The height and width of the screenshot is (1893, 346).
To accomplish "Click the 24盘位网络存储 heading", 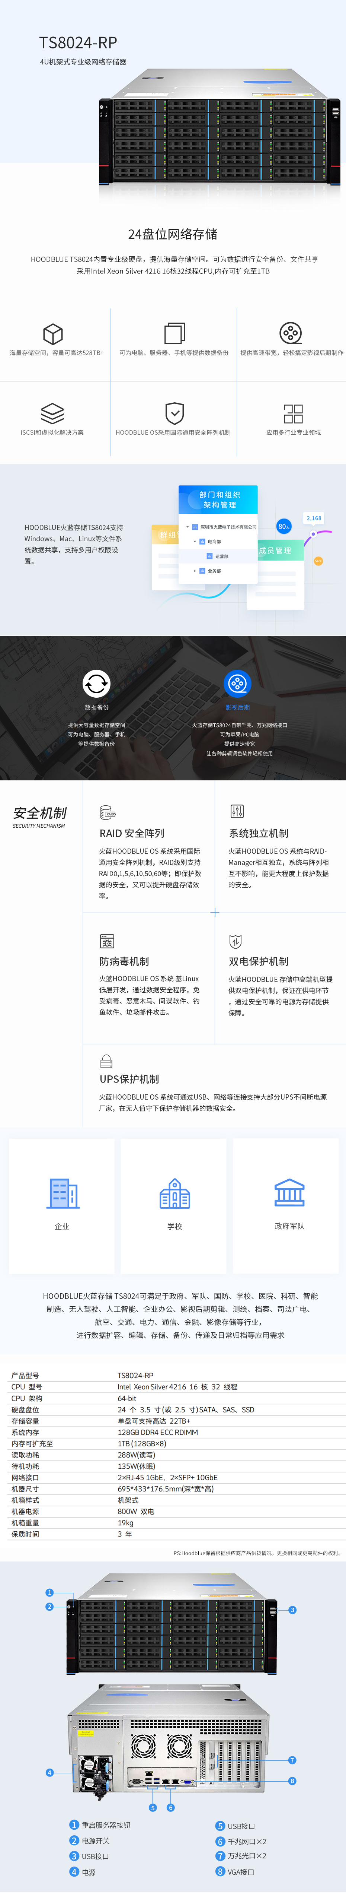I will pos(173,234).
